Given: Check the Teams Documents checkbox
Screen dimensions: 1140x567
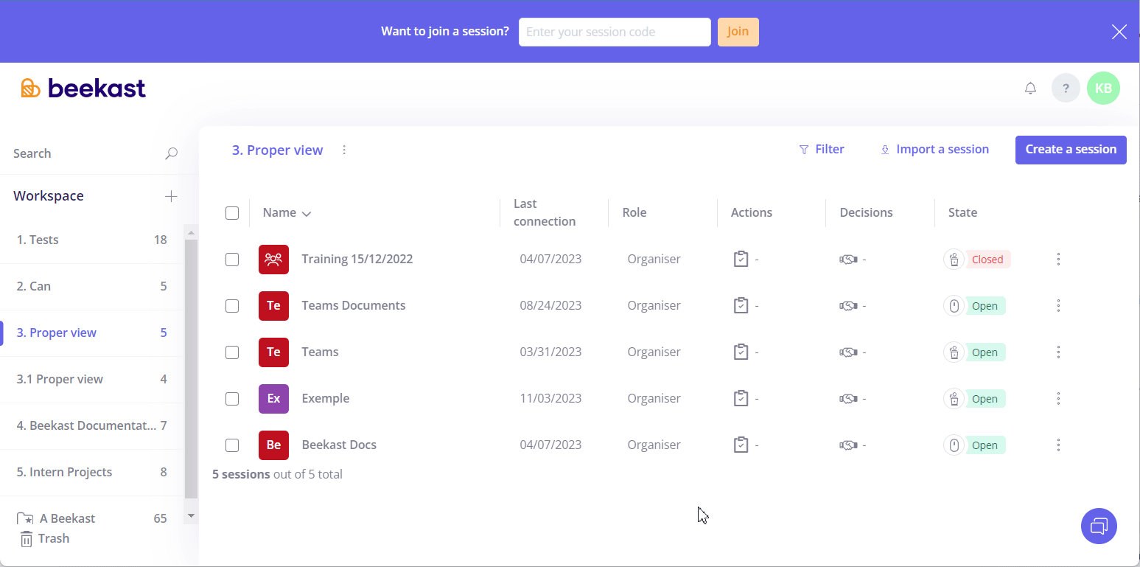Looking at the screenshot, I should [x=232, y=306].
